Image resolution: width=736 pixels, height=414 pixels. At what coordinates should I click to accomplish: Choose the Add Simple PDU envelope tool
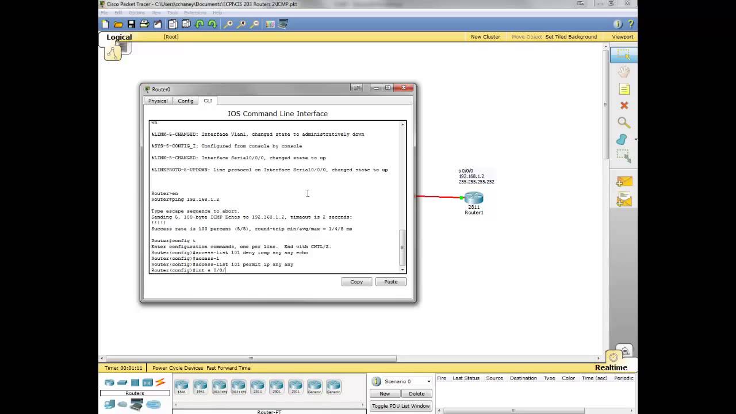point(624,182)
